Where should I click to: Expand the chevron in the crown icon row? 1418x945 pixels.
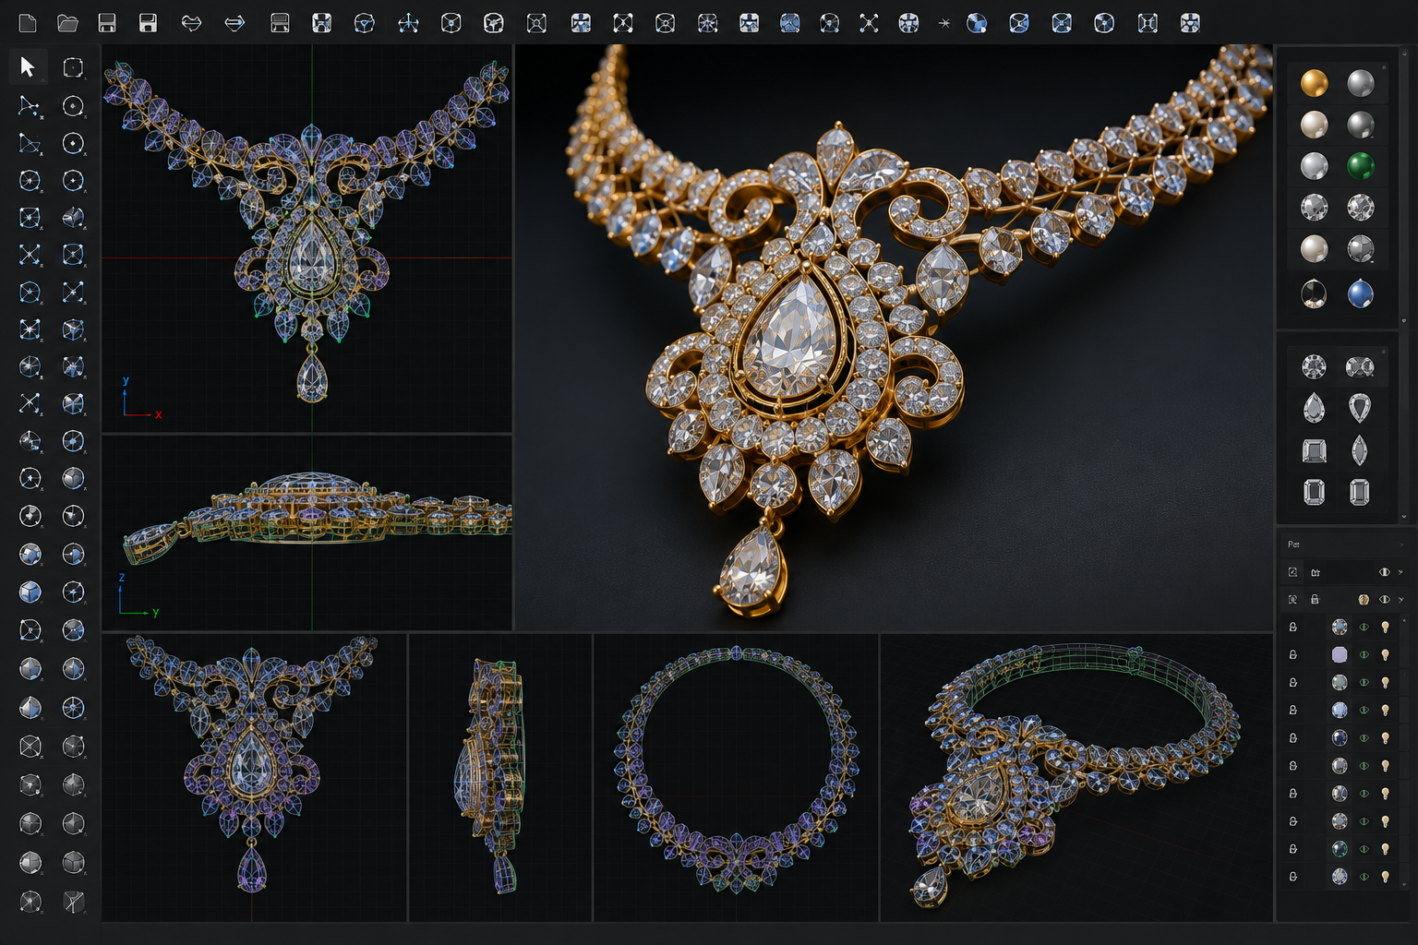tap(1400, 572)
